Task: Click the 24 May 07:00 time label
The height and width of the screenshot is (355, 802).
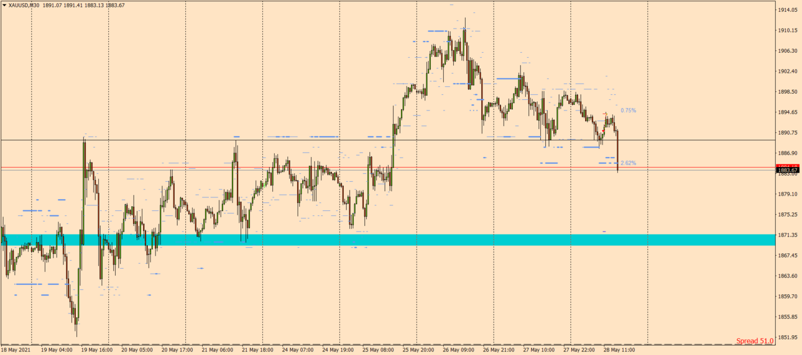Action: (298, 350)
